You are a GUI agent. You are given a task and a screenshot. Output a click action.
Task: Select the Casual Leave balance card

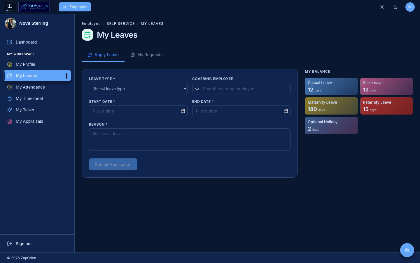click(331, 86)
